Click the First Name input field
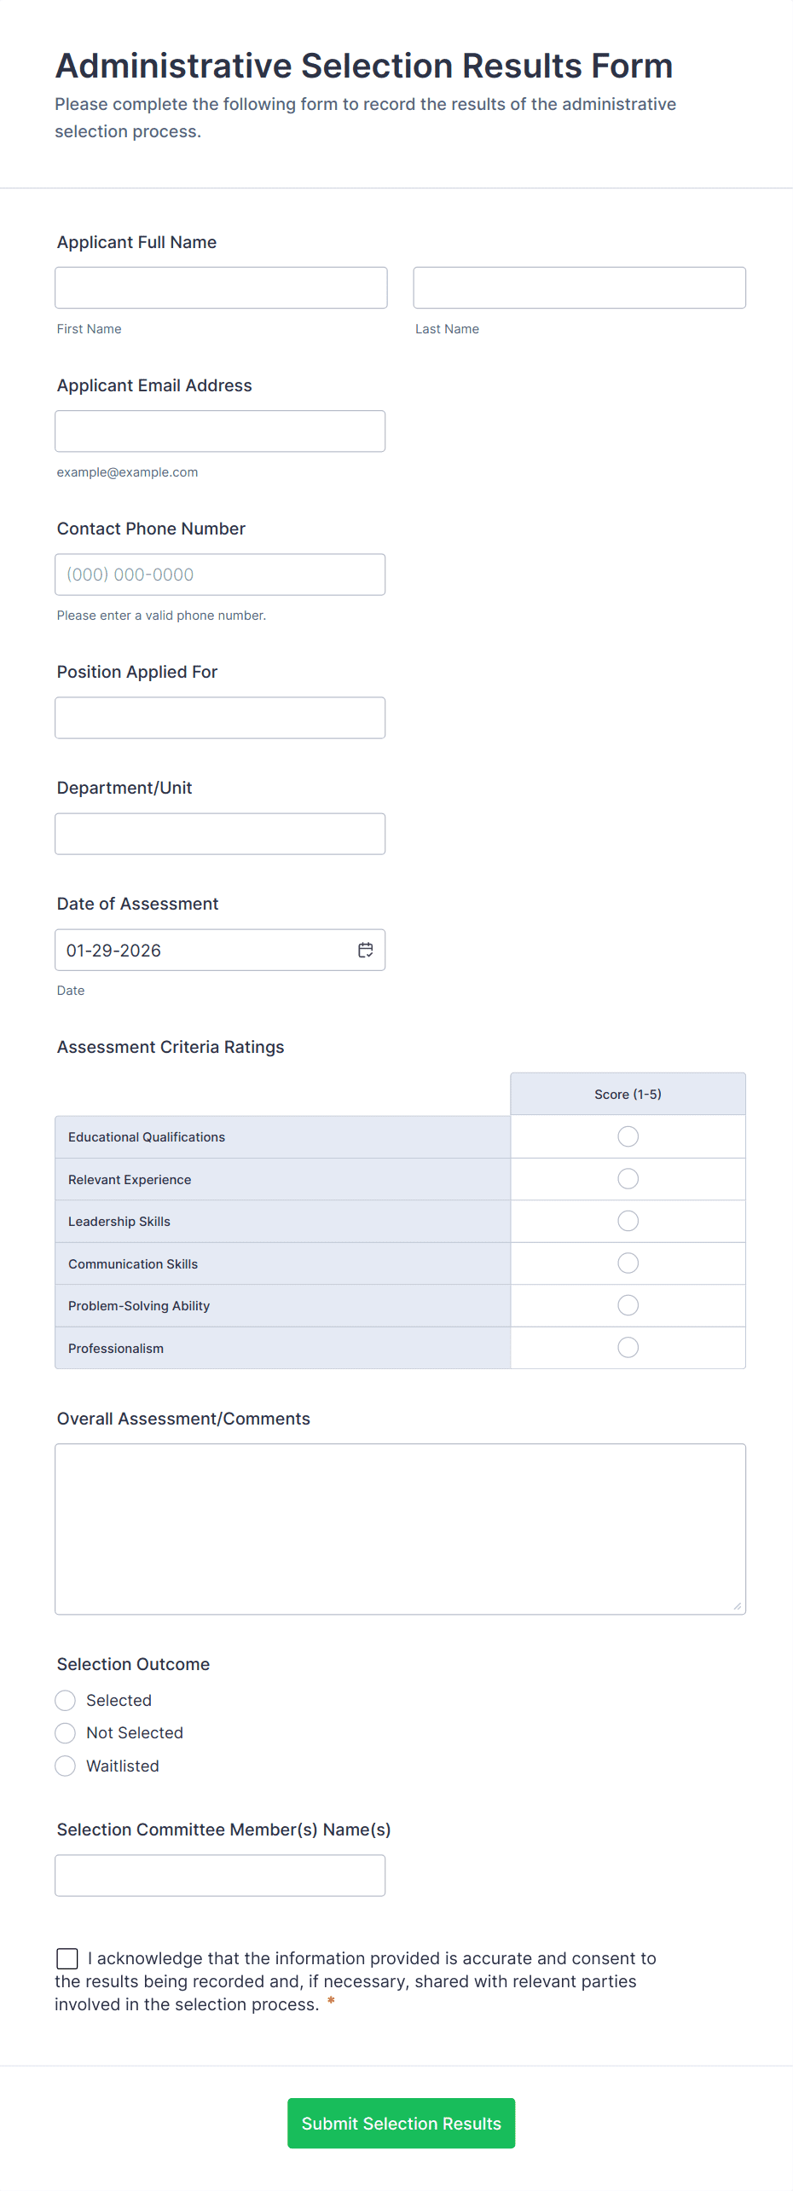Screen dimensions: 793x2191 (x=220, y=287)
